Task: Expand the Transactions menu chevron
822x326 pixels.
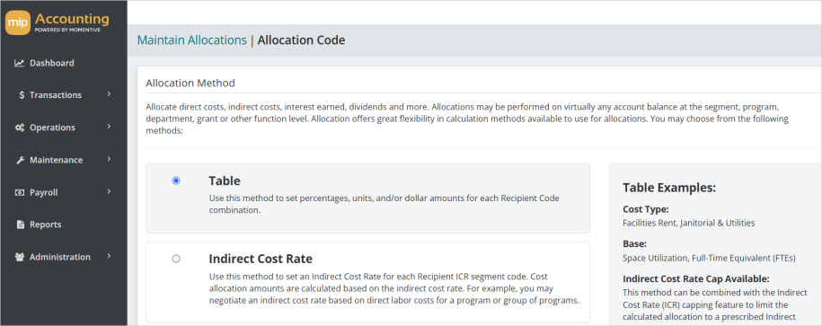Action: [109, 94]
